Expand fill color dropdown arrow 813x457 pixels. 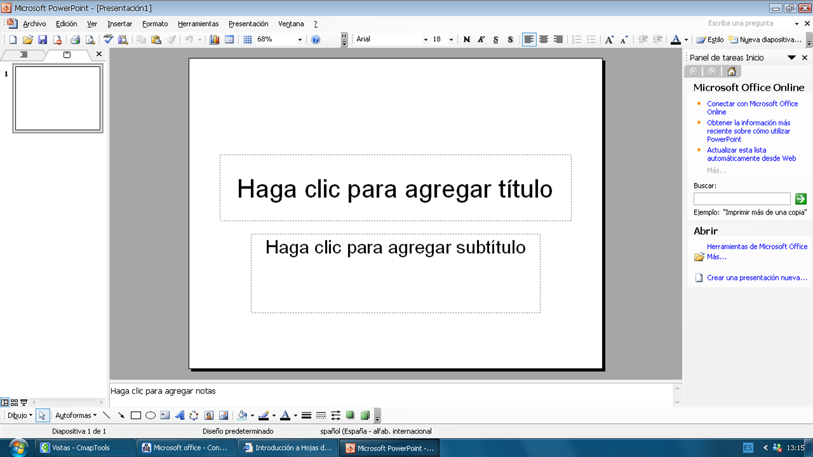(x=252, y=416)
